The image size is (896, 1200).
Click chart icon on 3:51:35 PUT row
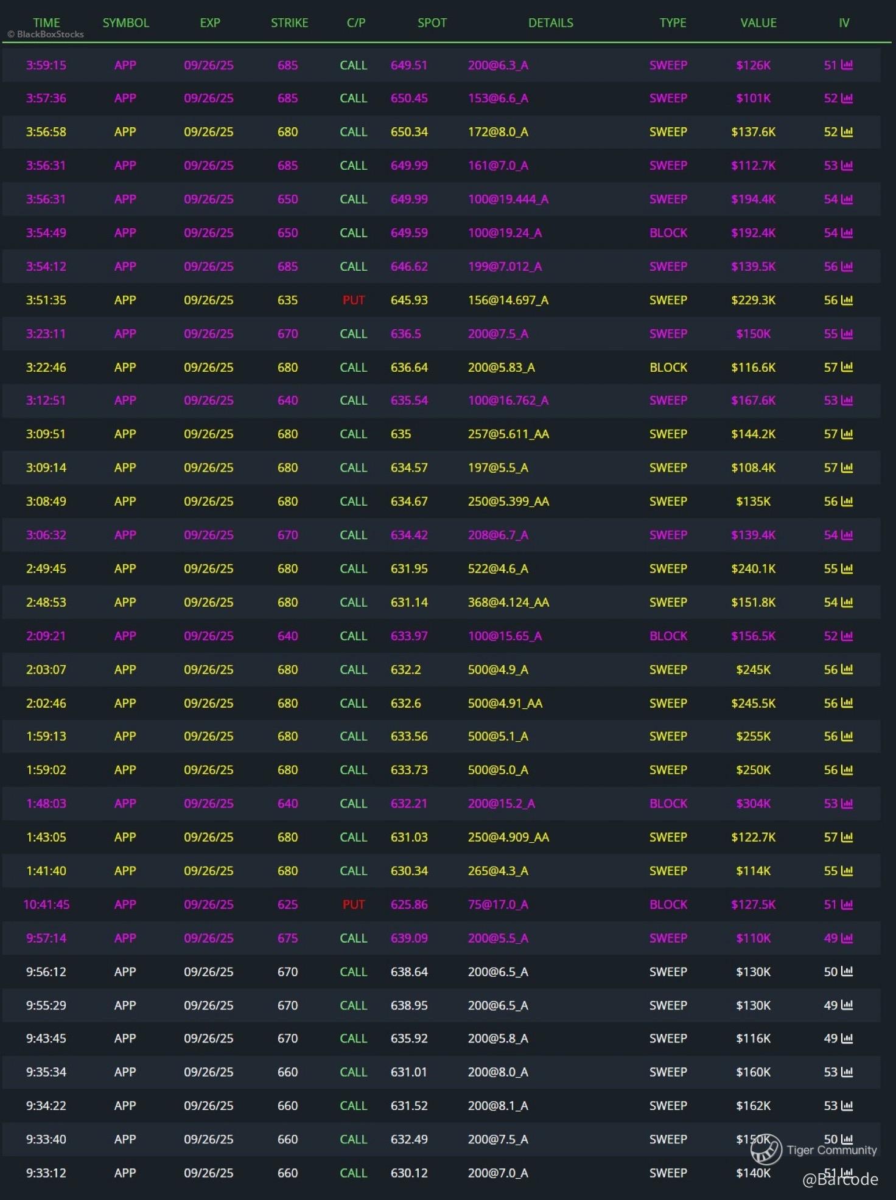[x=847, y=300]
